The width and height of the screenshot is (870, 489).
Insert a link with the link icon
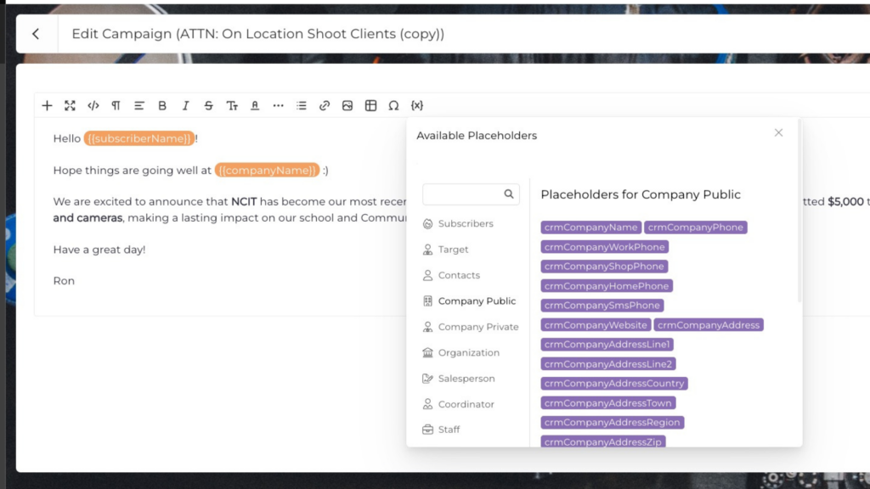[x=325, y=106]
